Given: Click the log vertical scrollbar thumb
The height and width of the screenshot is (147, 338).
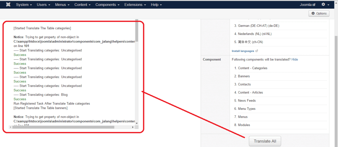Looking at the screenshot, I should (137, 31).
